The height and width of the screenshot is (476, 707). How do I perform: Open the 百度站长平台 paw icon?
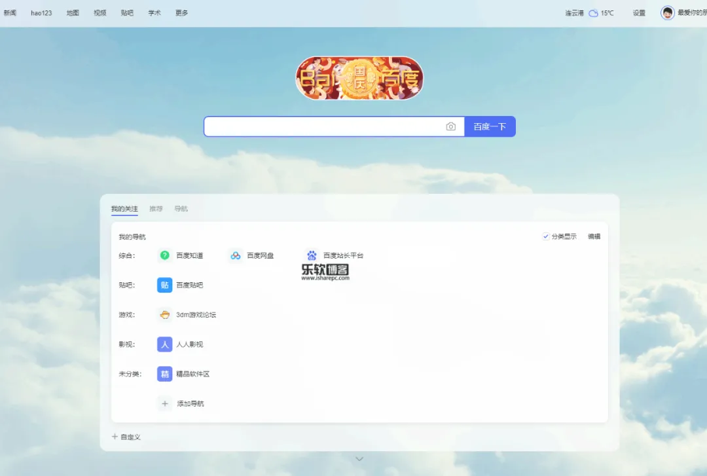coord(312,255)
